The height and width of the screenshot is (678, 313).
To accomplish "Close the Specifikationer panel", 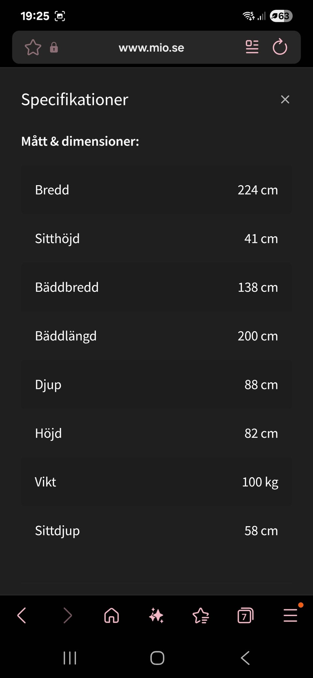I will (x=285, y=99).
